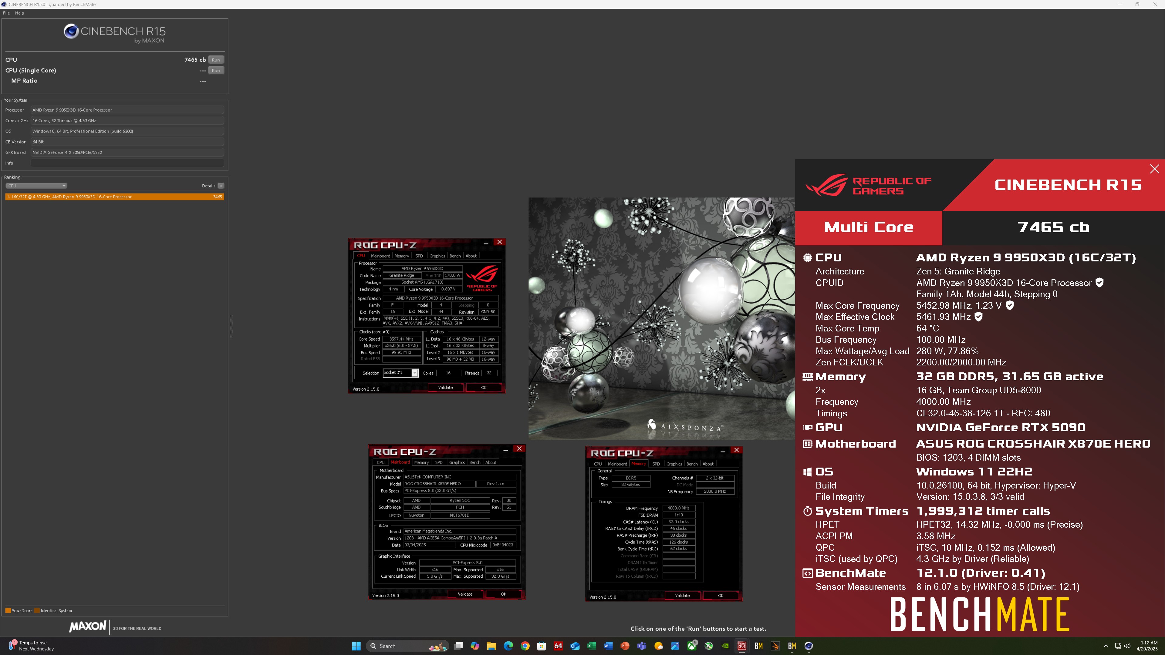Open the Windows Start menu
1165x655 pixels.
pos(356,646)
